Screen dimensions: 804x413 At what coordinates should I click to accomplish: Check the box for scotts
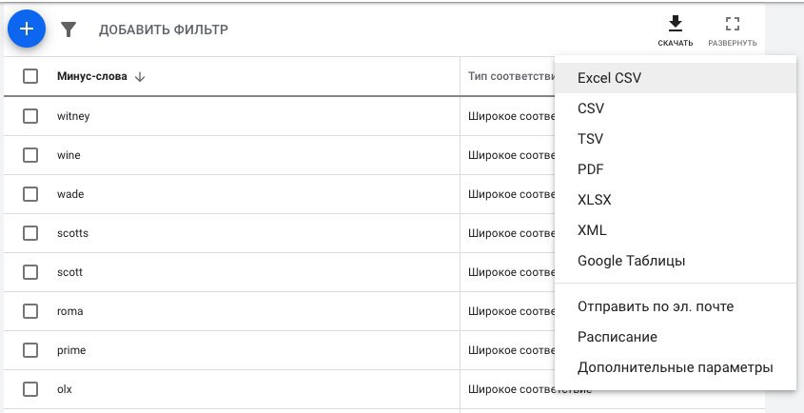(30, 233)
